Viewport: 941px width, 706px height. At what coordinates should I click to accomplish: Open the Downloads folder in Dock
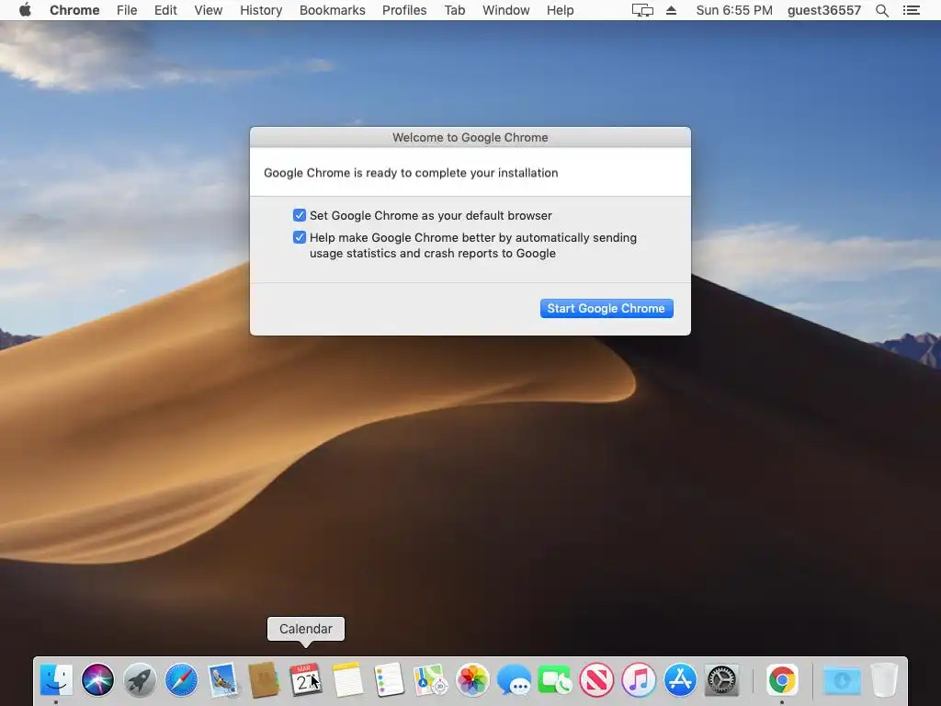(x=842, y=680)
